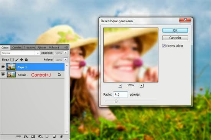The width and height of the screenshot is (211, 140).
Task: Click the Capa 1 layer name
Action: tap(22, 67)
